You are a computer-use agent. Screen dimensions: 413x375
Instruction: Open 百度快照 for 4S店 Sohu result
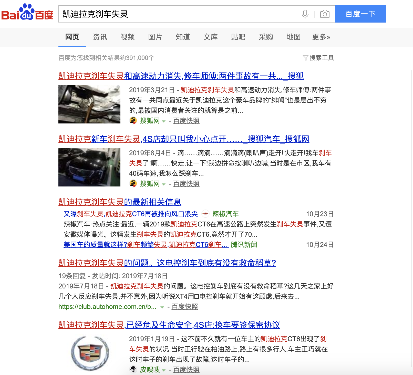click(186, 184)
